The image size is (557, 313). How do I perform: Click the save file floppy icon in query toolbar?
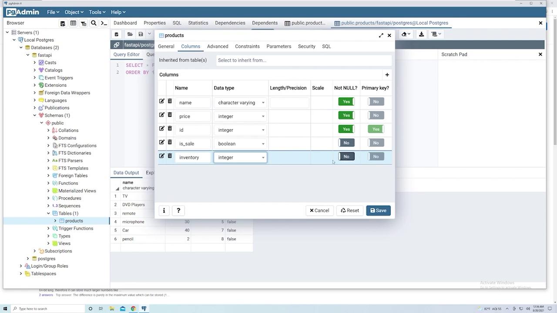point(141,34)
